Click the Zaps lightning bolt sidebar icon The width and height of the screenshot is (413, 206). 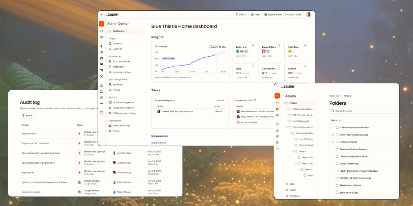[102, 46]
